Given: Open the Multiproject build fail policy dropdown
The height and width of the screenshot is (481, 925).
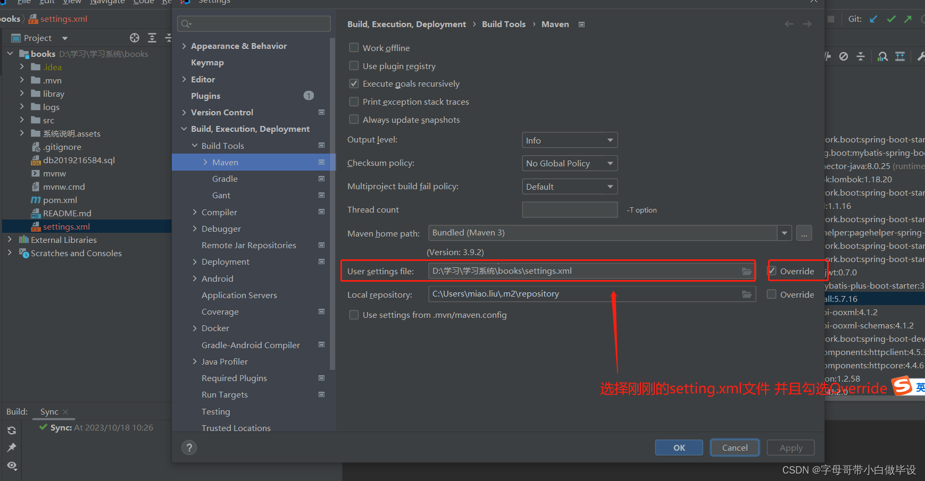Looking at the screenshot, I should 570,187.
